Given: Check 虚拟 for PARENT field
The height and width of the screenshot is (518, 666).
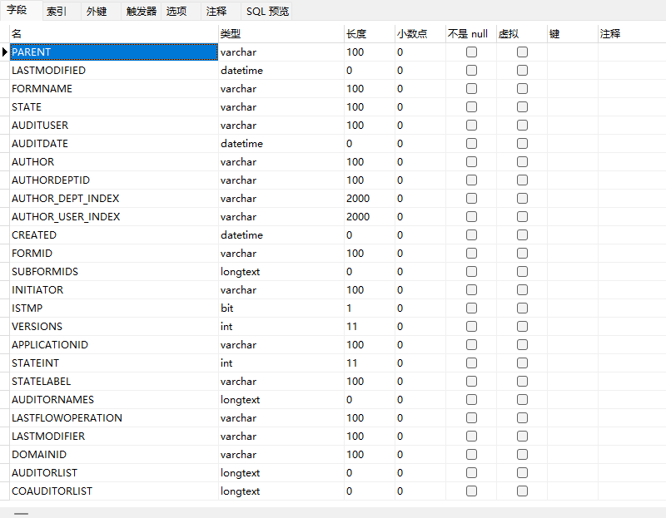Looking at the screenshot, I should click(522, 52).
